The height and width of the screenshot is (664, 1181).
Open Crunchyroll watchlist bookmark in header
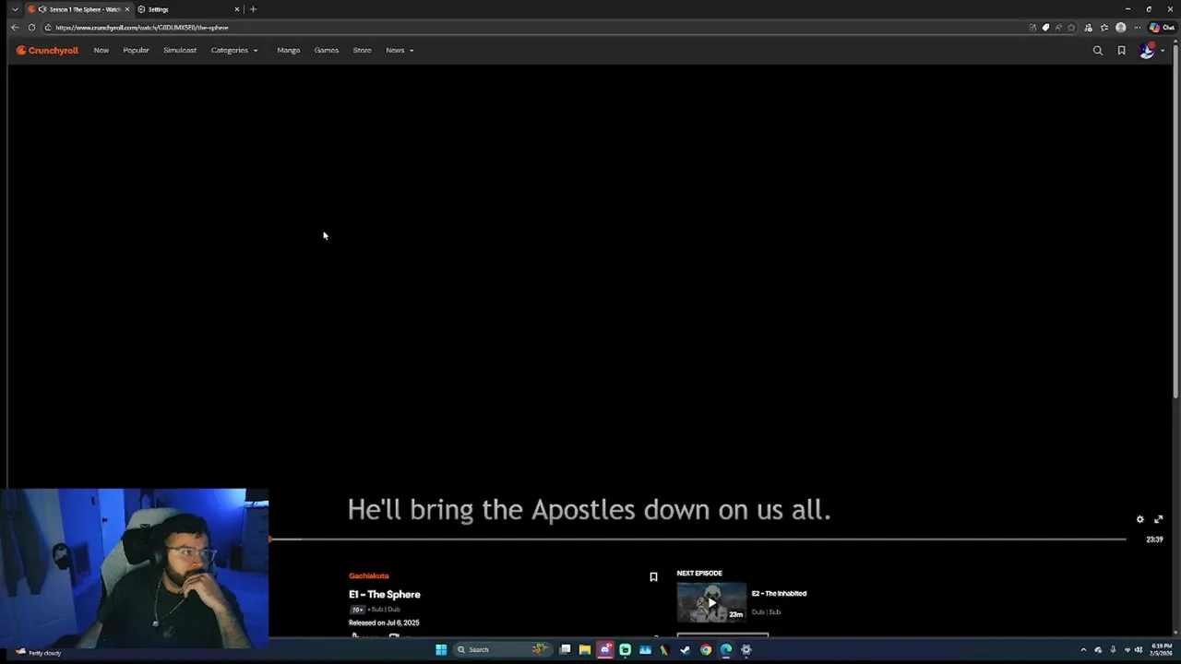coord(1122,51)
